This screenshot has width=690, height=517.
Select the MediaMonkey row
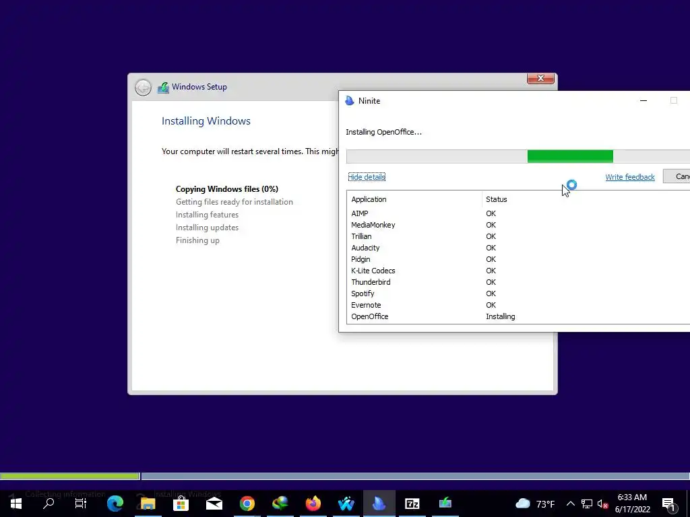coord(518,225)
